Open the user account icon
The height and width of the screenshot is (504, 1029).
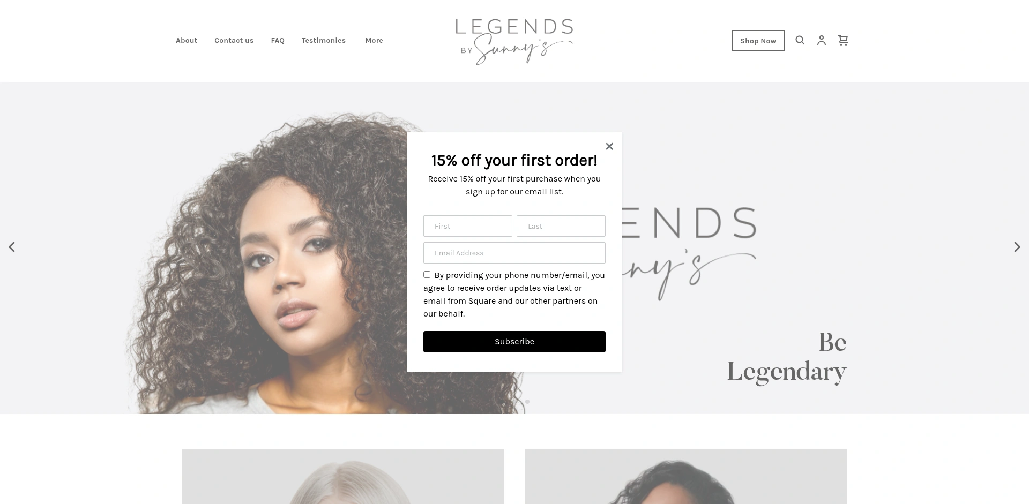click(x=822, y=40)
